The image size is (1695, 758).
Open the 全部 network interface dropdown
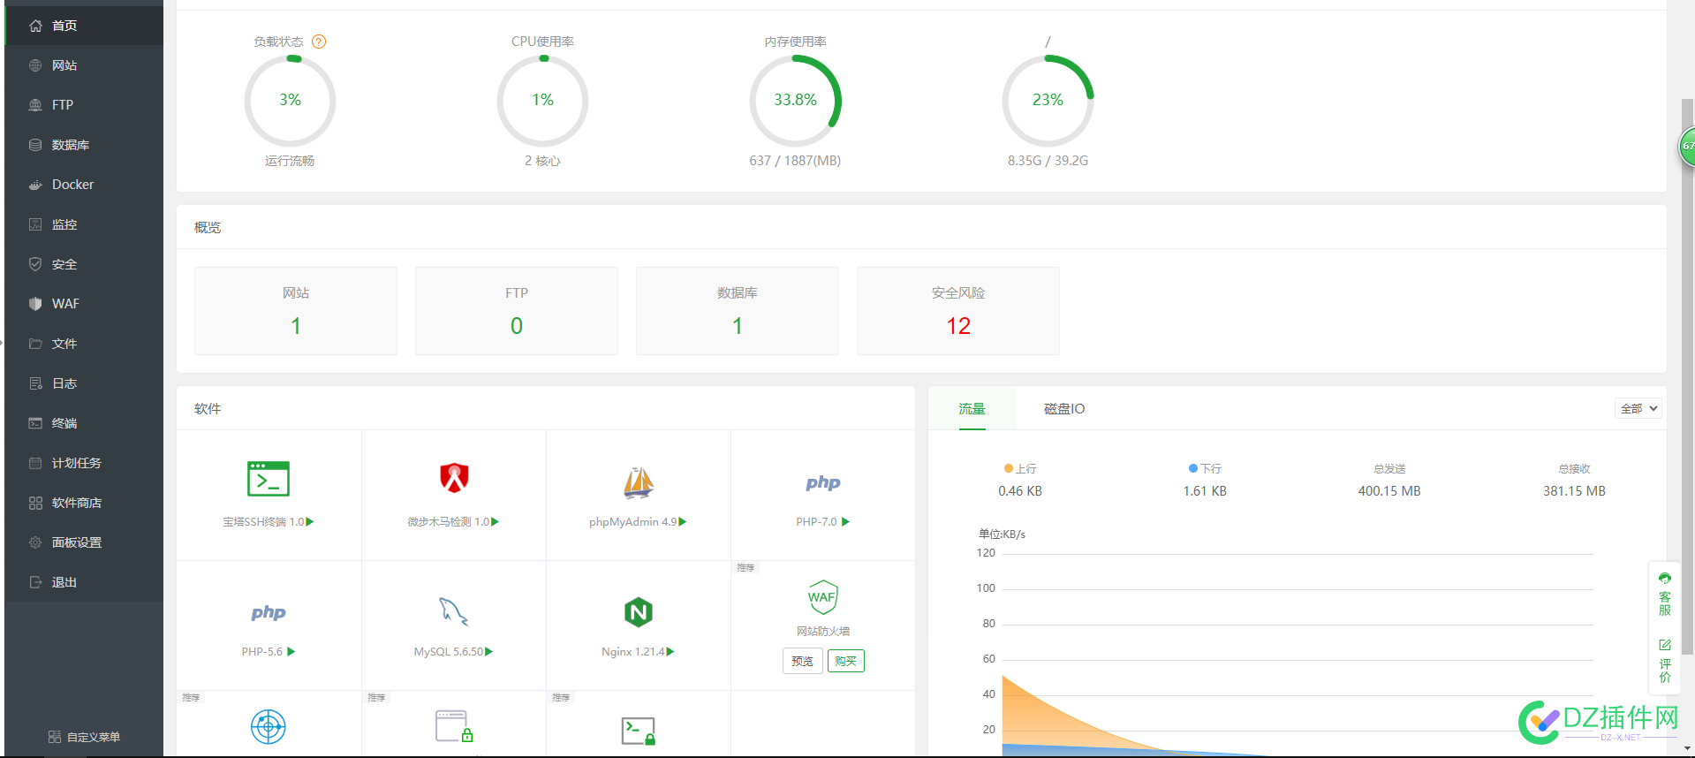[1638, 408]
